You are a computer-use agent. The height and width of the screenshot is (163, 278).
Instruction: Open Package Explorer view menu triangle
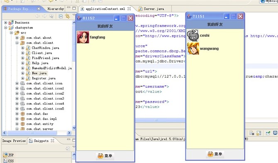point(74,15)
